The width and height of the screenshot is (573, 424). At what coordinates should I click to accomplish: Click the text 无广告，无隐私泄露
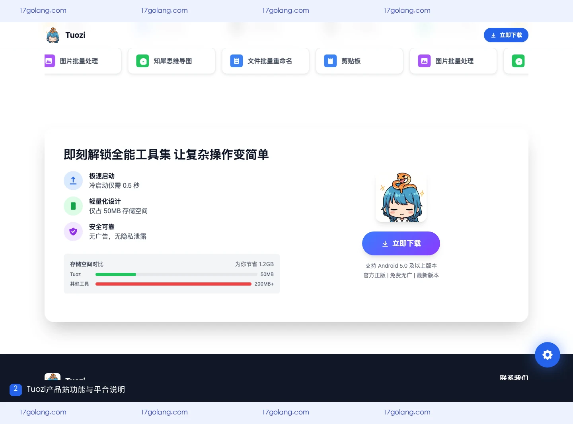[118, 236]
